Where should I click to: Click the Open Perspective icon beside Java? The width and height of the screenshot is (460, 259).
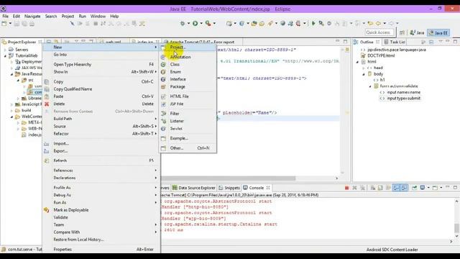click(x=402, y=32)
